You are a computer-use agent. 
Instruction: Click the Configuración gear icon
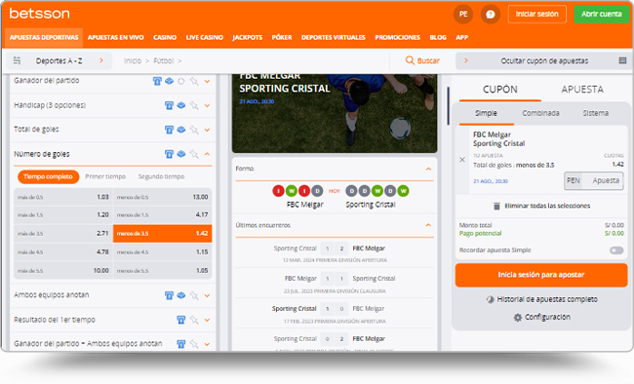click(518, 318)
